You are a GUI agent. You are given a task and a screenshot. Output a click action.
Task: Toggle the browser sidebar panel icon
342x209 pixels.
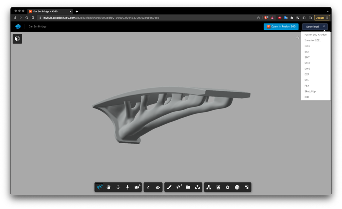[304, 18]
